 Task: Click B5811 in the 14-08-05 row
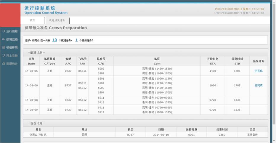[x=82, y=71]
